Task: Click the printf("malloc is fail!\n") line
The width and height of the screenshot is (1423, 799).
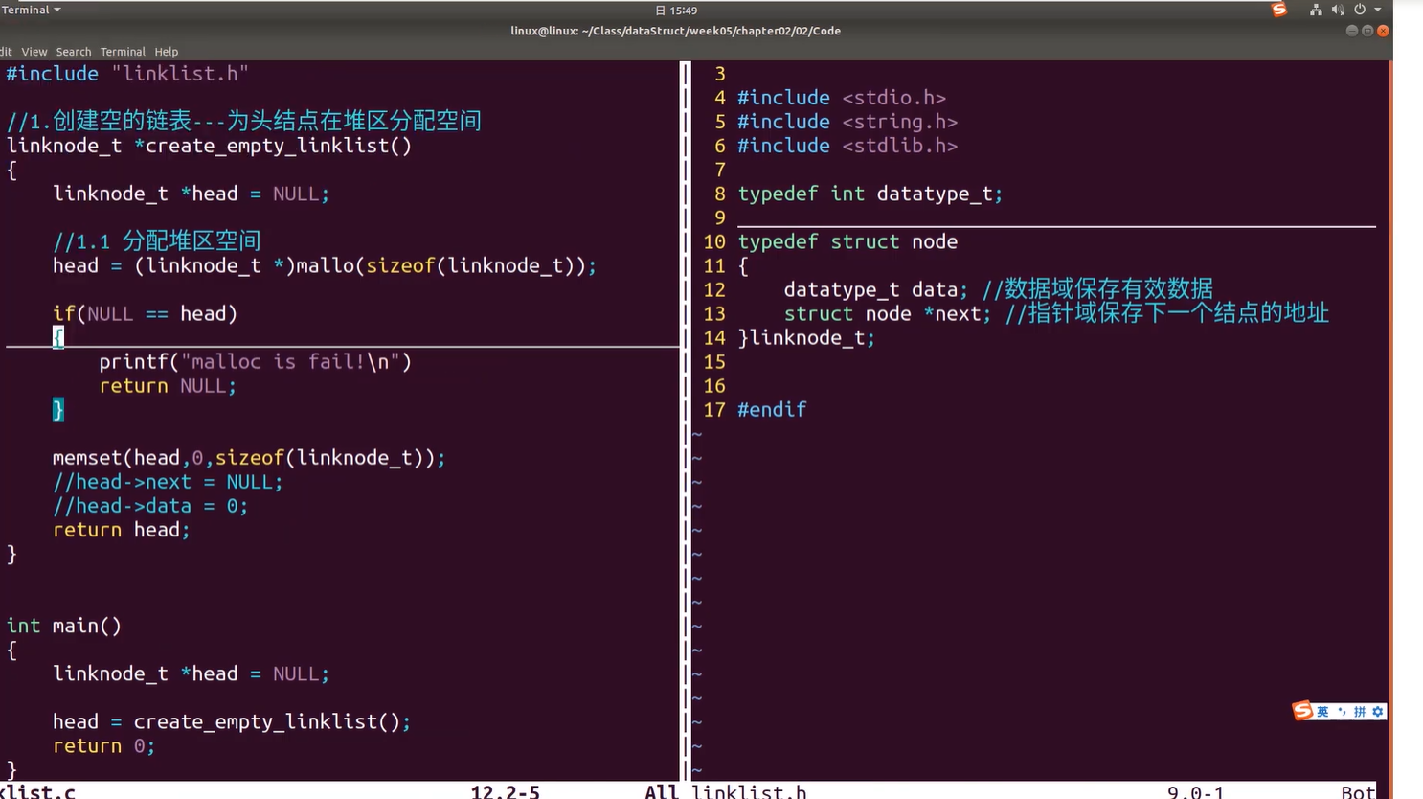Action: pos(255,362)
